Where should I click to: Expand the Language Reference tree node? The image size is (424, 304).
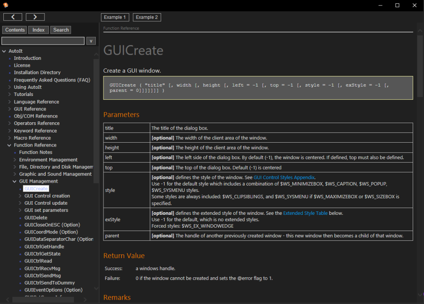[x=10, y=102]
